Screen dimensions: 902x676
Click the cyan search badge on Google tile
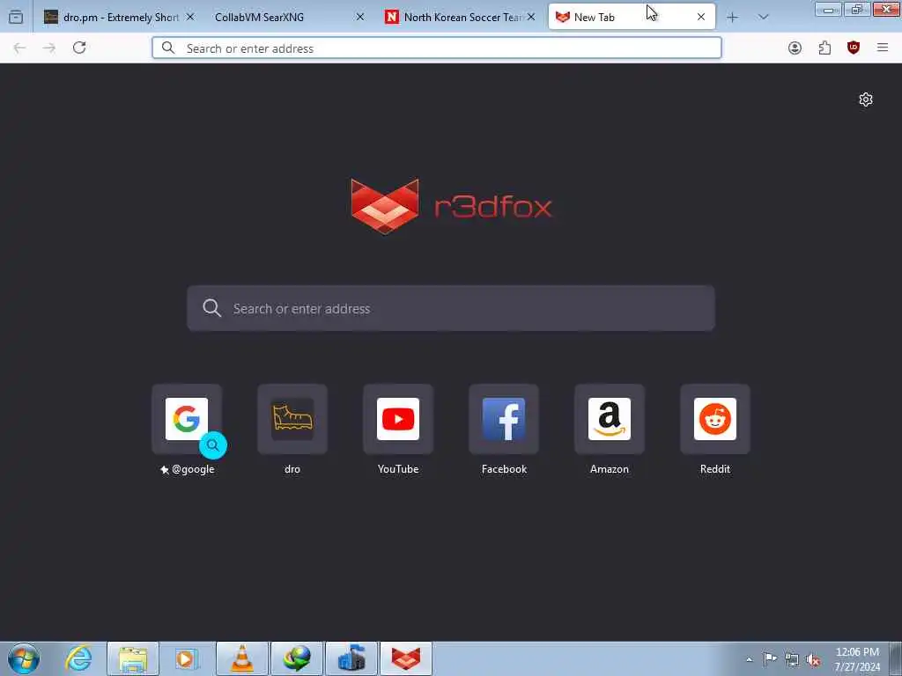213,445
